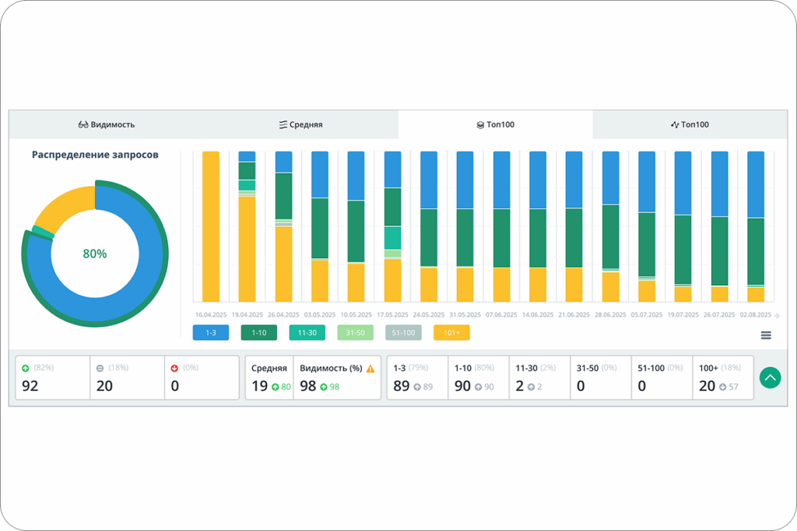Click the improved-queries value 92

(30, 386)
